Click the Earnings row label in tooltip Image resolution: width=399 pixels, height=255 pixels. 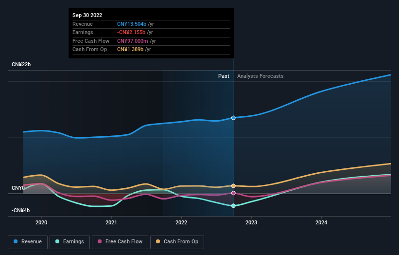(83, 32)
